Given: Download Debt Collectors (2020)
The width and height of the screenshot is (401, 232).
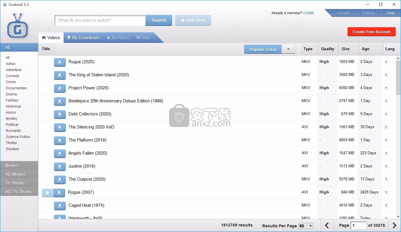Looking at the screenshot, I should [60, 114].
